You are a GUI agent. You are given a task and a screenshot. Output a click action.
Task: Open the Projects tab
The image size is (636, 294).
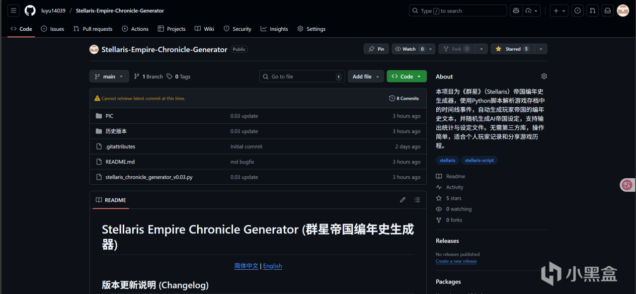[171, 29]
